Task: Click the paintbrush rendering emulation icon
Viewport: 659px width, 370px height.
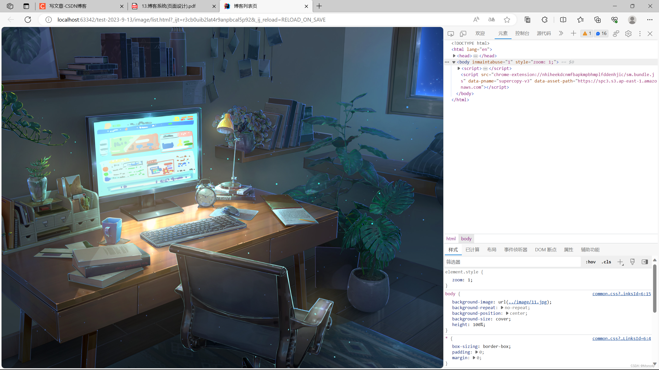Action: [x=632, y=262]
